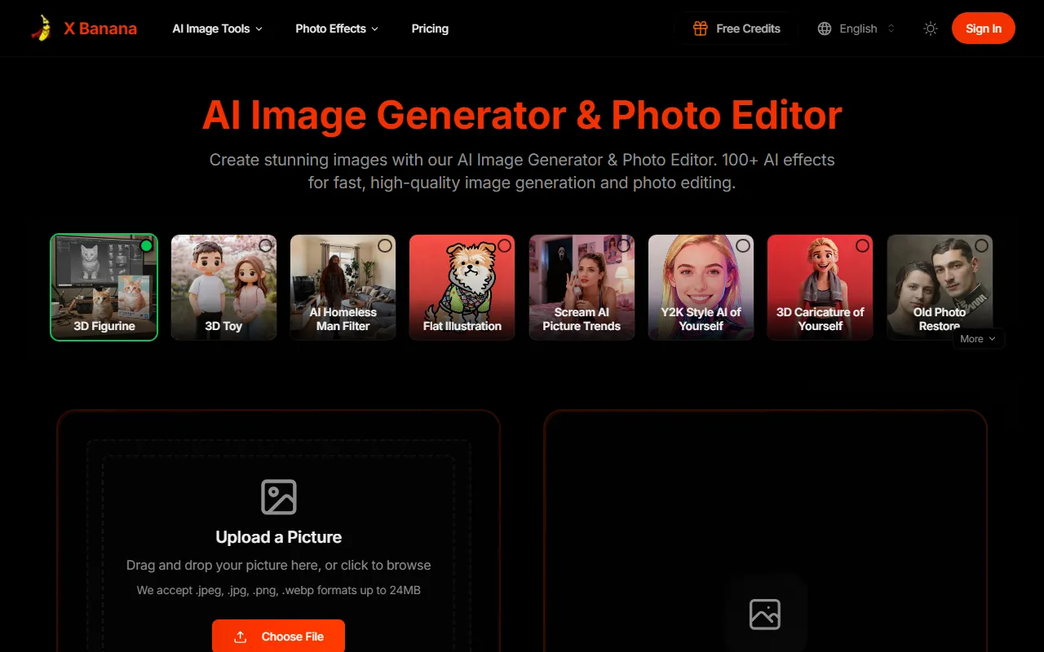Image resolution: width=1044 pixels, height=652 pixels.
Task: Expand the Photo Effects dropdown menu
Action: point(337,29)
